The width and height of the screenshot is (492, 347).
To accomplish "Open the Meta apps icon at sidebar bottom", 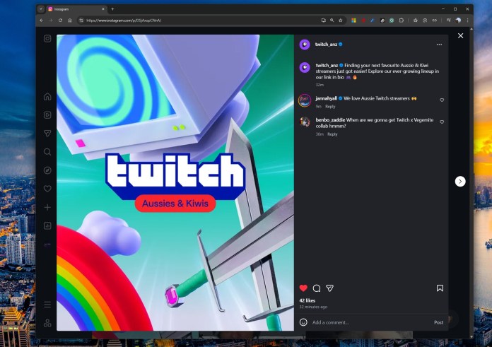I will [x=47, y=323].
